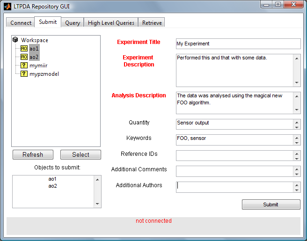Click the Select button

[x=80, y=155]
